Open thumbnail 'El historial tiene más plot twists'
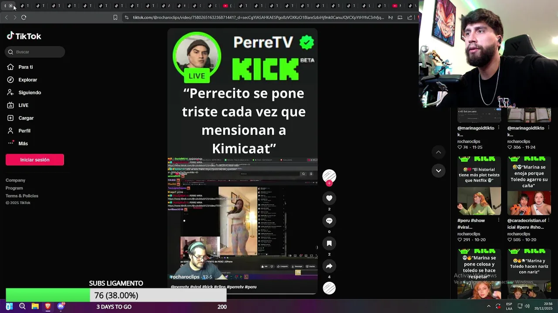This screenshot has height=313, width=558. 479,186
